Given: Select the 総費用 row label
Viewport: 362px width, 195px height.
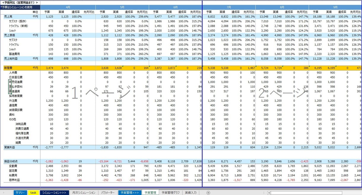Looking at the screenshot, I should (13, 175).
